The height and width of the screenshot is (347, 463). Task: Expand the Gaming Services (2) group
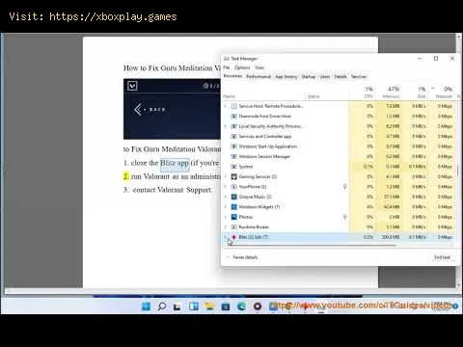click(226, 176)
